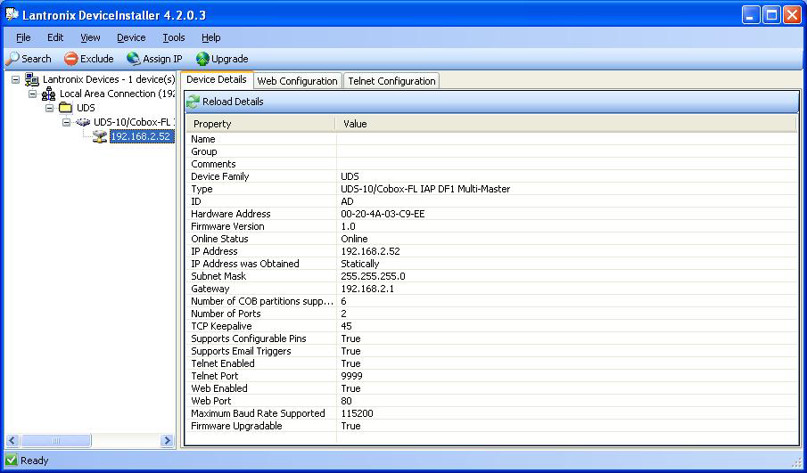This screenshot has height=473, width=807.
Task: Click the tree scrollbar left arrow
Action: pos(12,440)
